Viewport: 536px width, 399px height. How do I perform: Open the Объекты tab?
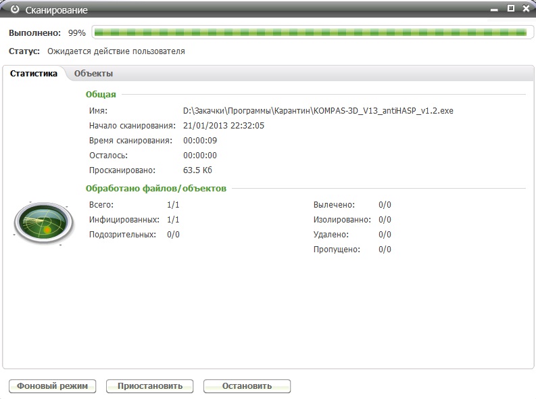coord(93,74)
